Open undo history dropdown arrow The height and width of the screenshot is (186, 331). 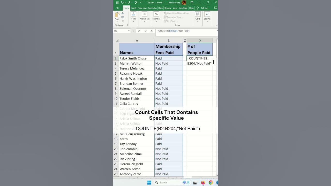pyautogui.click(x=125, y=3)
